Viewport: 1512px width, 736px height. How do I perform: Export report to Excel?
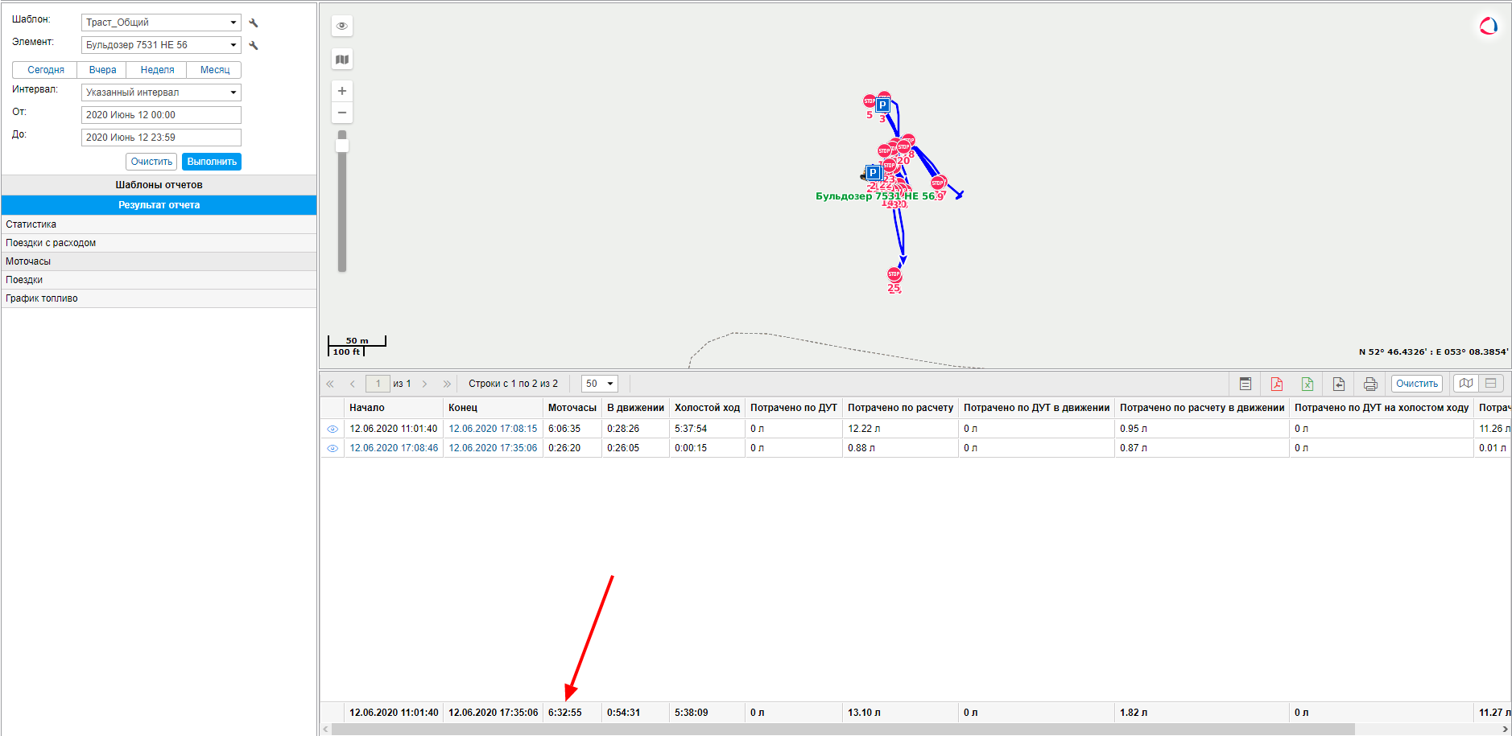tap(1308, 384)
